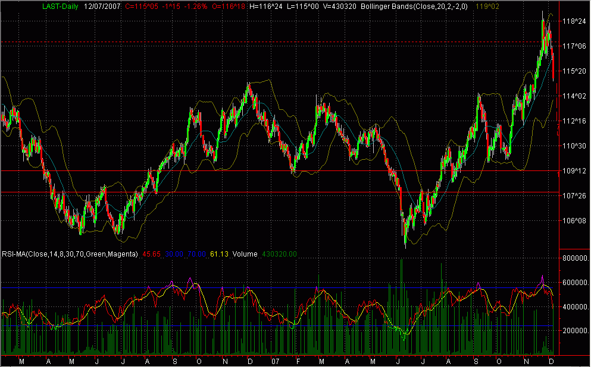
Task: Click the red dashed resistance line
Action: click(238, 42)
